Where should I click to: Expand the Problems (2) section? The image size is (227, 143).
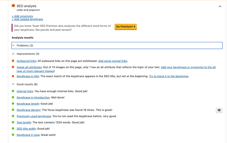coord(25,46)
